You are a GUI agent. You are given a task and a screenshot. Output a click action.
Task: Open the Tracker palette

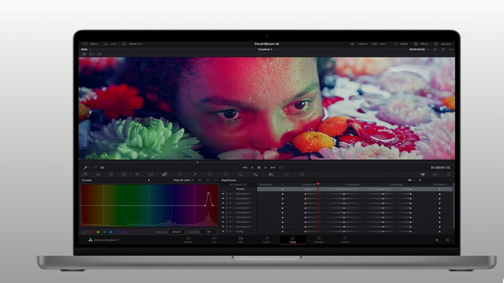tap(225, 175)
